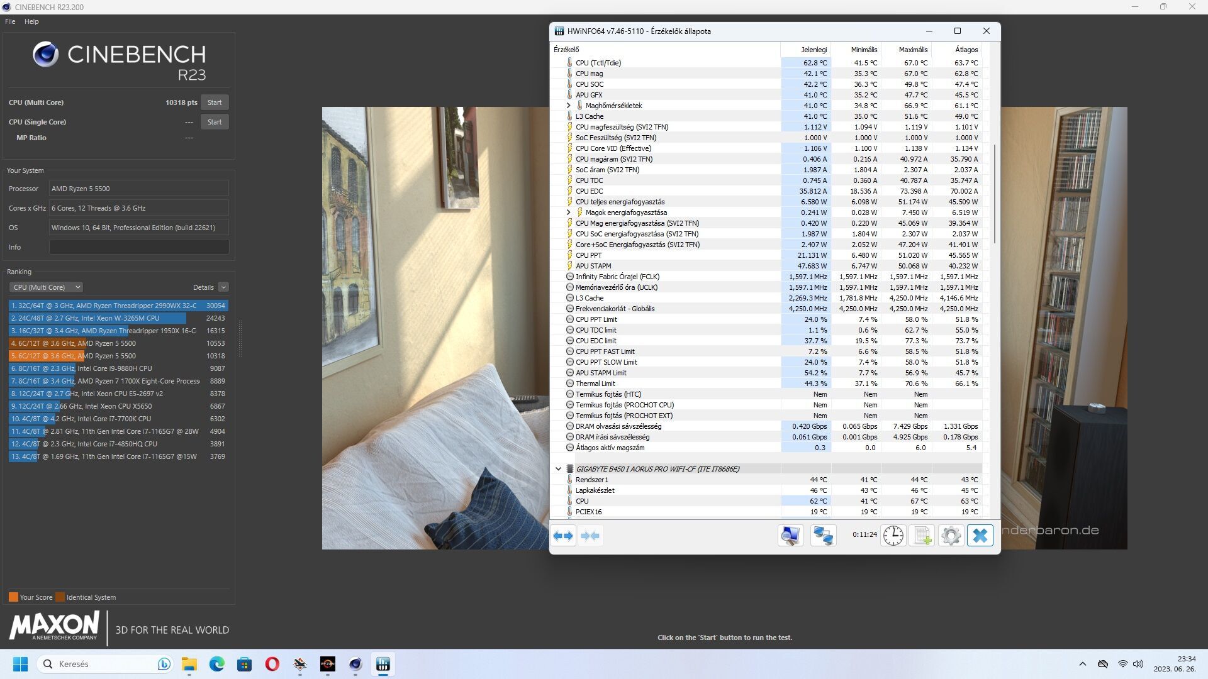
Task: Click the Átlagos column header
Action: 957,50
